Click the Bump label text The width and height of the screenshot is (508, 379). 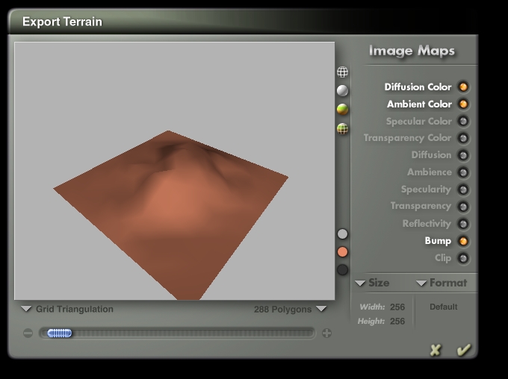click(x=438, y=241)
